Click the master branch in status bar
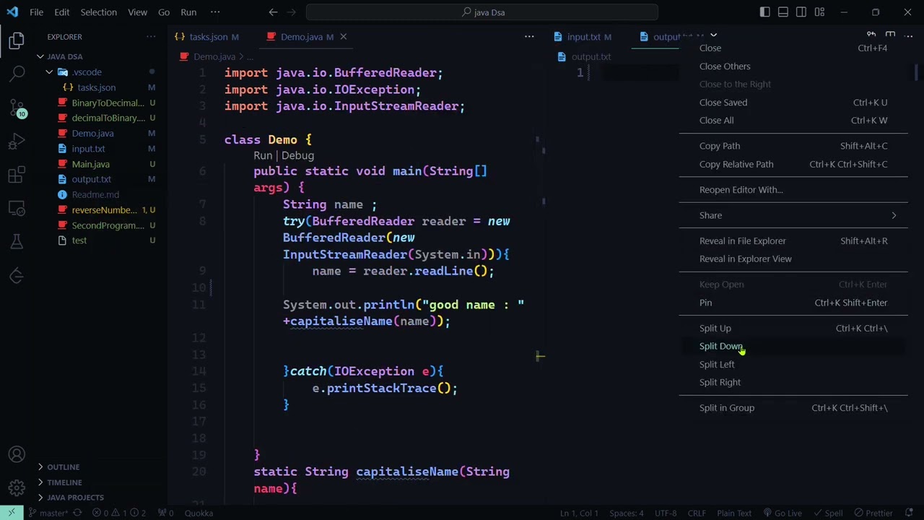924x520 pixels. (49, 513)
